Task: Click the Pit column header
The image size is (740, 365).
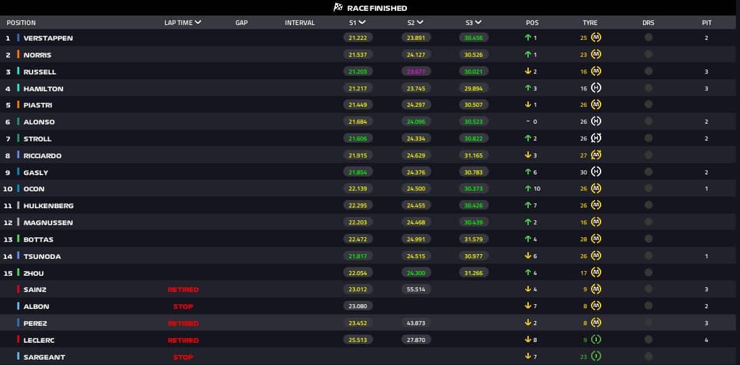Action: pos(707,22)
